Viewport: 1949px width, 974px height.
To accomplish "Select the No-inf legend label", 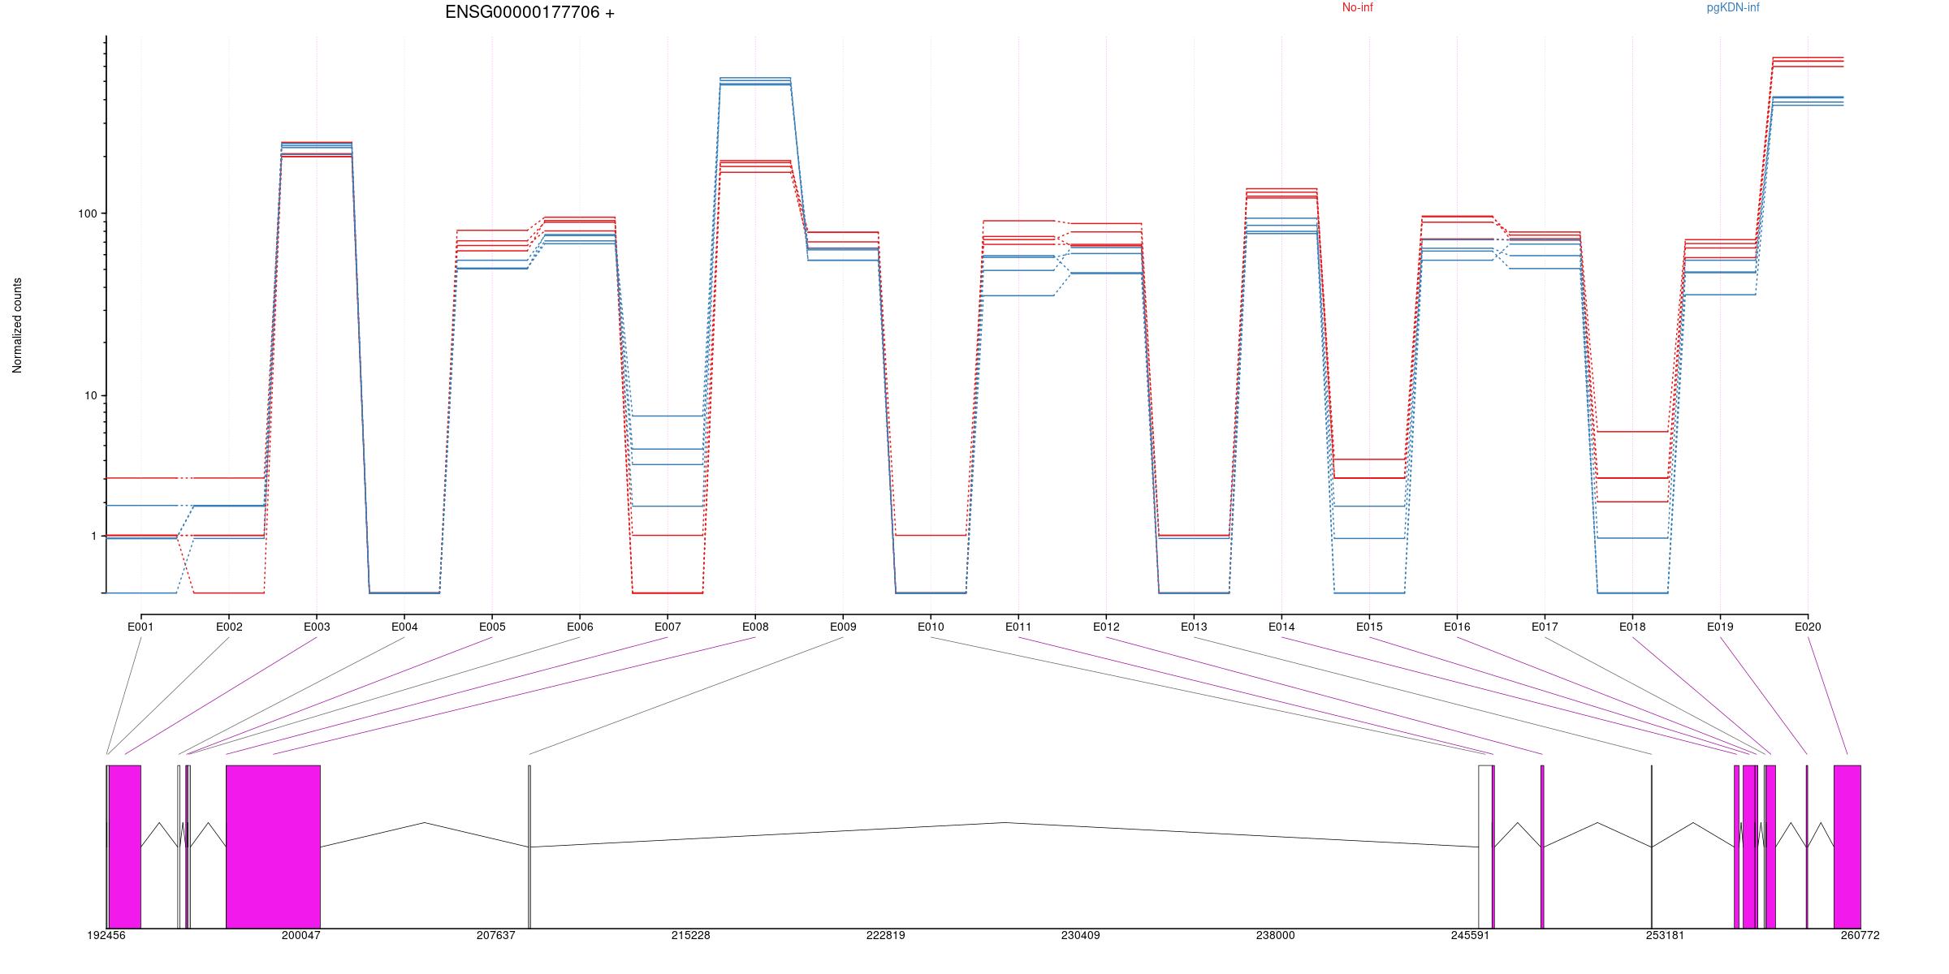I will 1357,7.
